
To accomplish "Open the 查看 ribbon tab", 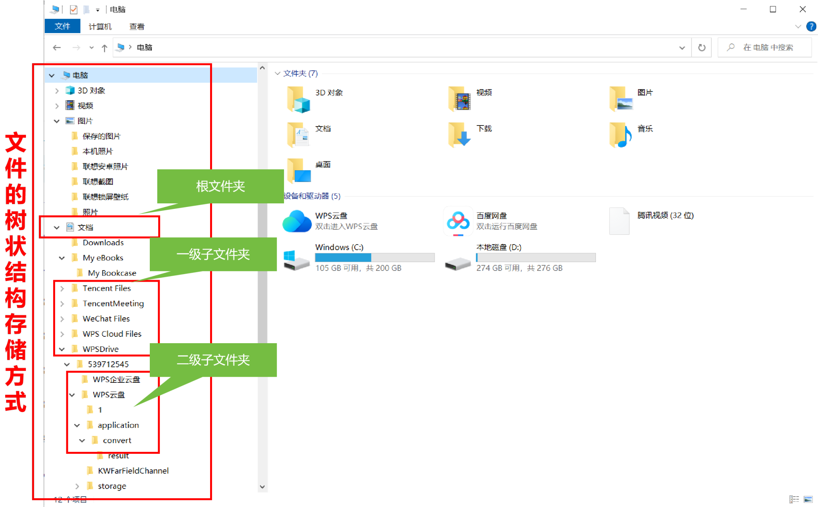I will point(137,26).
